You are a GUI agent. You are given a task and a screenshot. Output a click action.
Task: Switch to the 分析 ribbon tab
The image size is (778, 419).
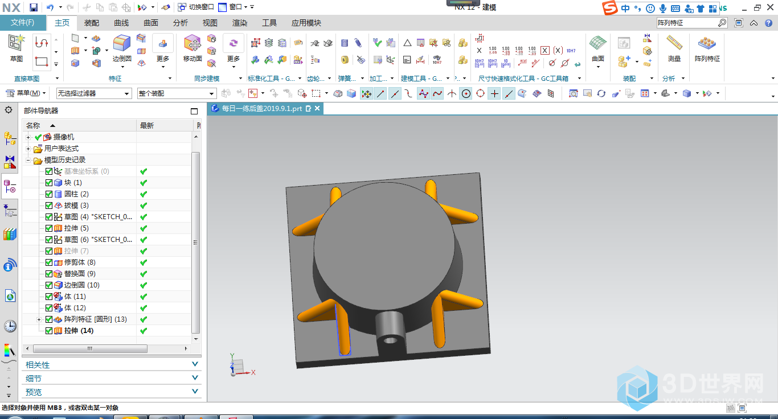tap(181, 23)
